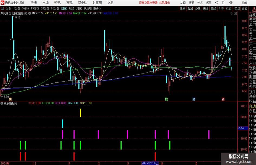Viewport: 256px width, 165px height.
Task: Switch to the 5分钟 period tab
Action: click(x=25, y=8)
